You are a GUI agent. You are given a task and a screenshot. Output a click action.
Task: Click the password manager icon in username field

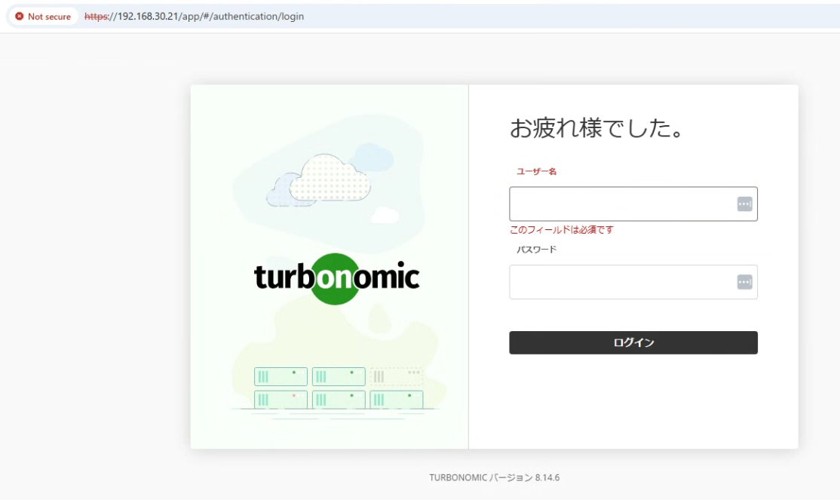coord(744,204)
